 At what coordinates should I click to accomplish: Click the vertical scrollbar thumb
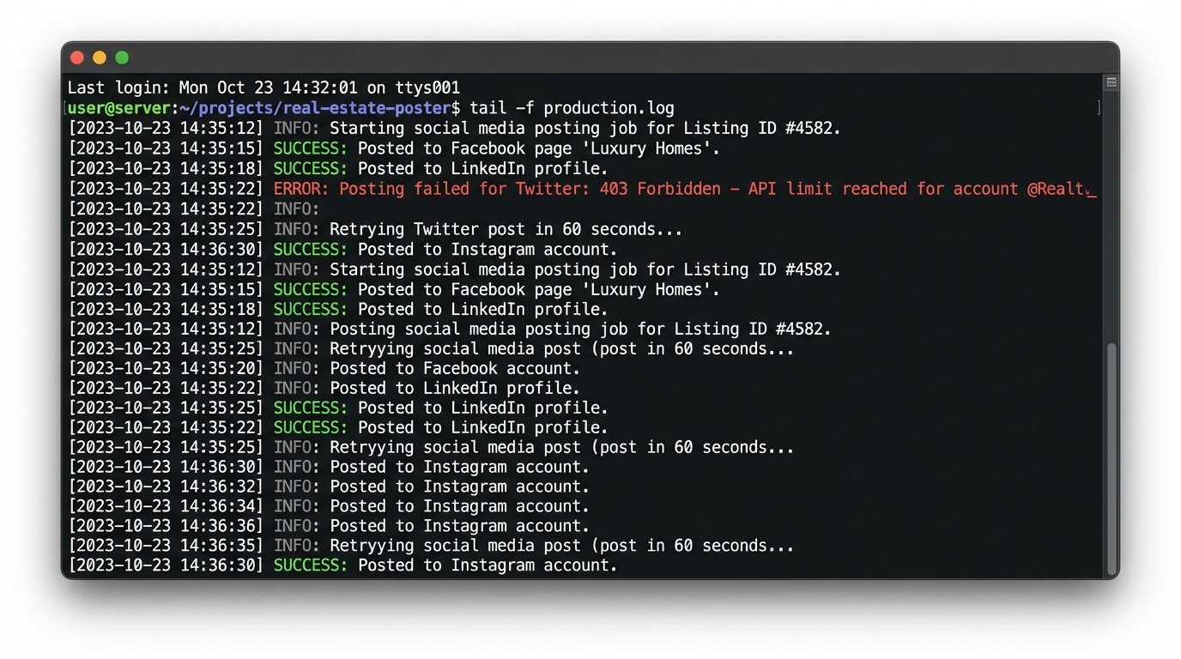1112,459
